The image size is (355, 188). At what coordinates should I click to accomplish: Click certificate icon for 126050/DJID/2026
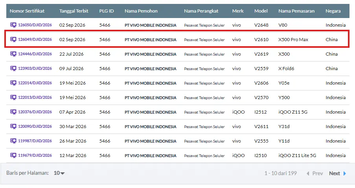pos(13,25)
